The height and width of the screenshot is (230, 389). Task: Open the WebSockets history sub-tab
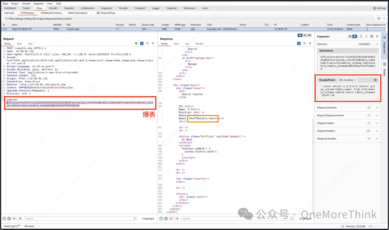tap(51, 13)
